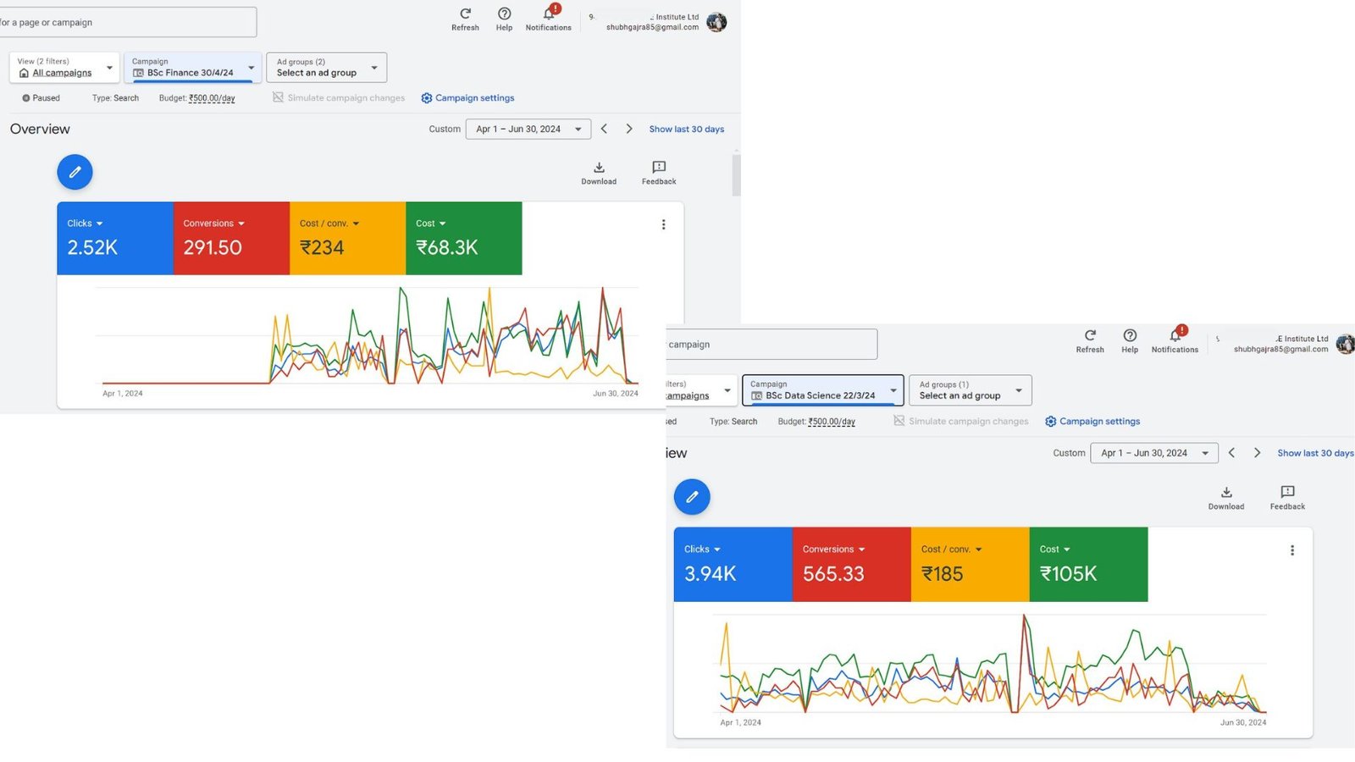Change metric on the Cost ₹68.3K scorecard
Viewport: 1355px width, 762px height.
(430, 224)
